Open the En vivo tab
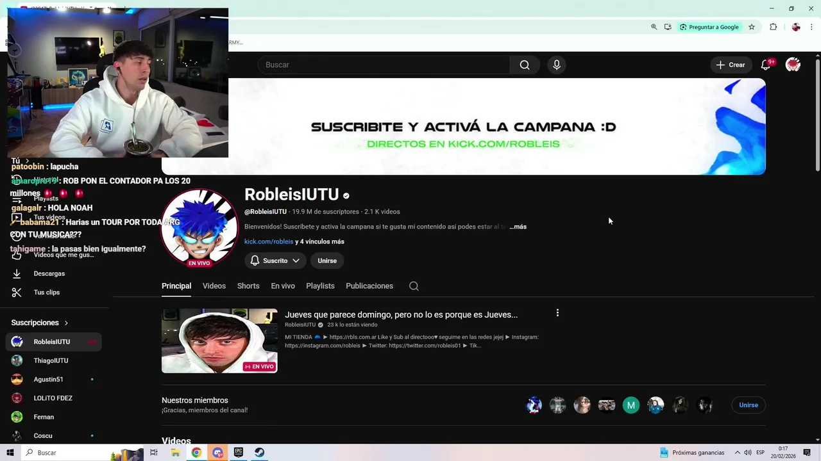 283,286
